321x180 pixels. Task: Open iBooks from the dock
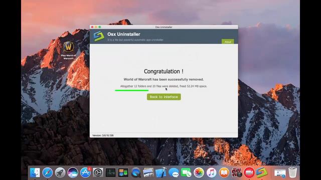point(224,172)
